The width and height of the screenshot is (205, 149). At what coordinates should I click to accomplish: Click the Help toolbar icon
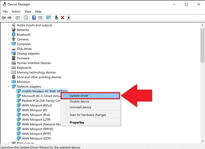point(34,17)
